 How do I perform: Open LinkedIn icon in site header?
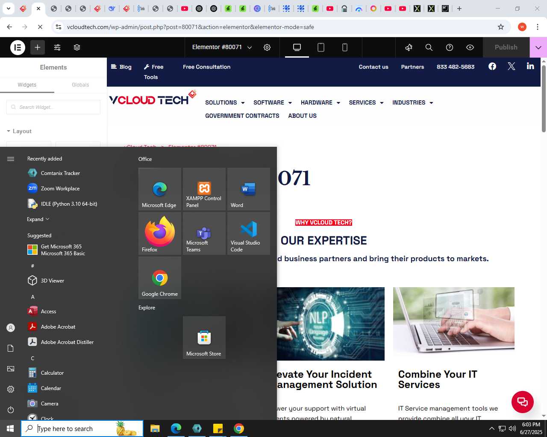(530, 66)
